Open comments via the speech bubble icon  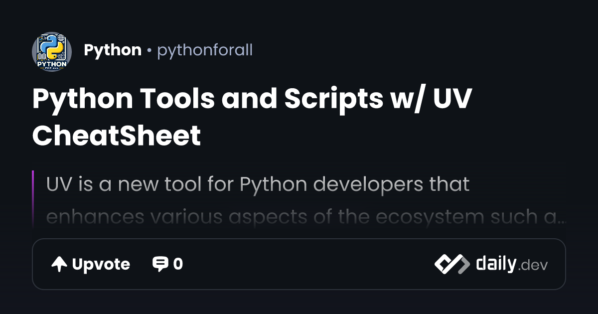point(160,264)
